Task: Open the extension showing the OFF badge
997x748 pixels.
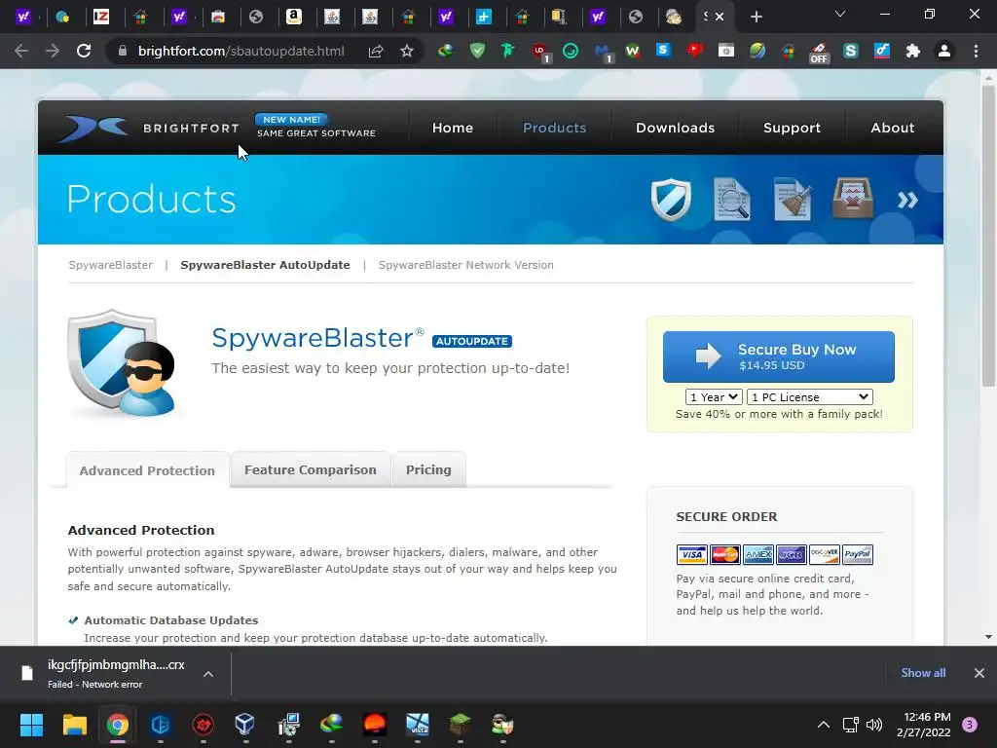Action: (819, 53)
